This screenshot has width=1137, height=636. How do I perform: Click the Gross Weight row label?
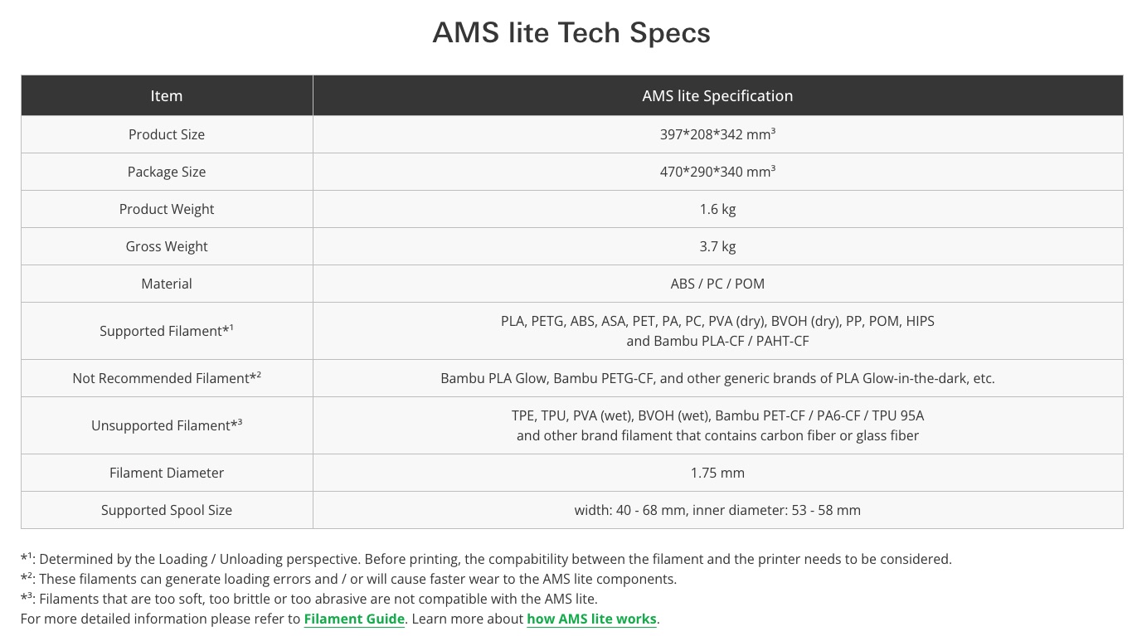pos(167,246)
